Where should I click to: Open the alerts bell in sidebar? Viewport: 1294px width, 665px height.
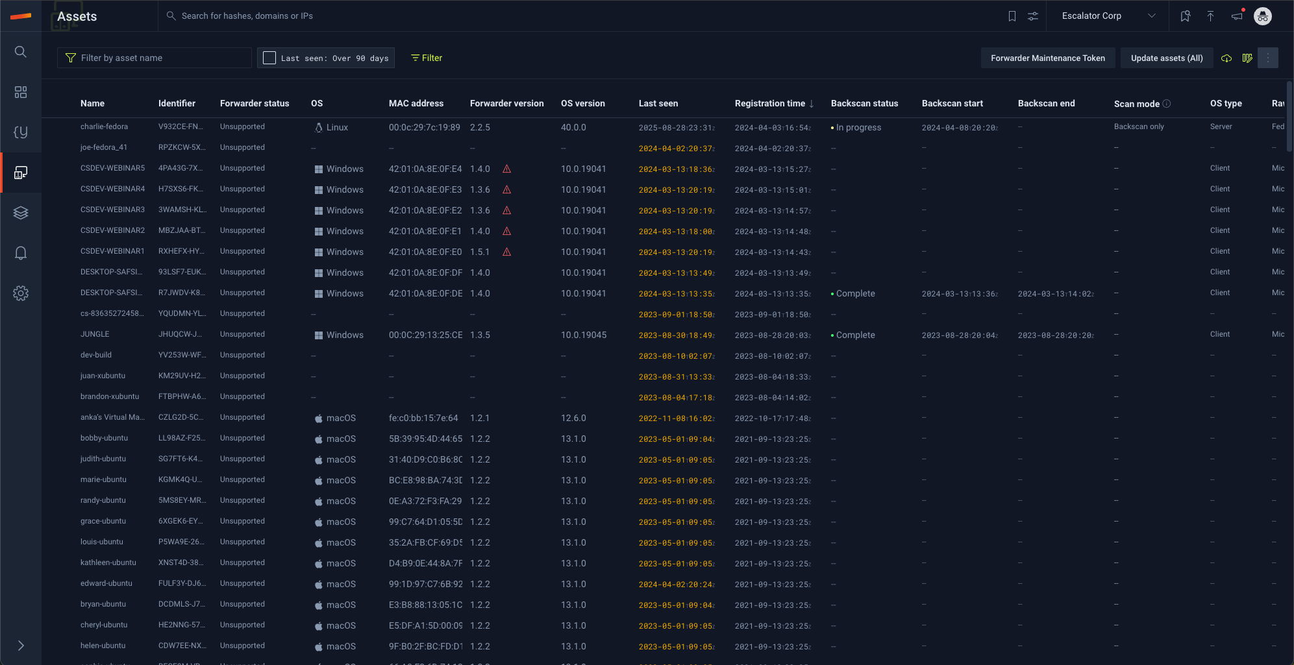pos(21,253)
